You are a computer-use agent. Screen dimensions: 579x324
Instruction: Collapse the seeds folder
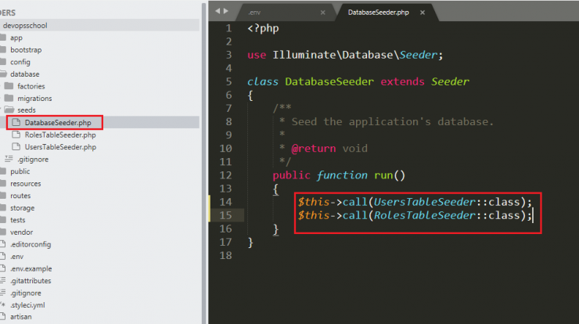pyautogui.click(x=27, y=110)
